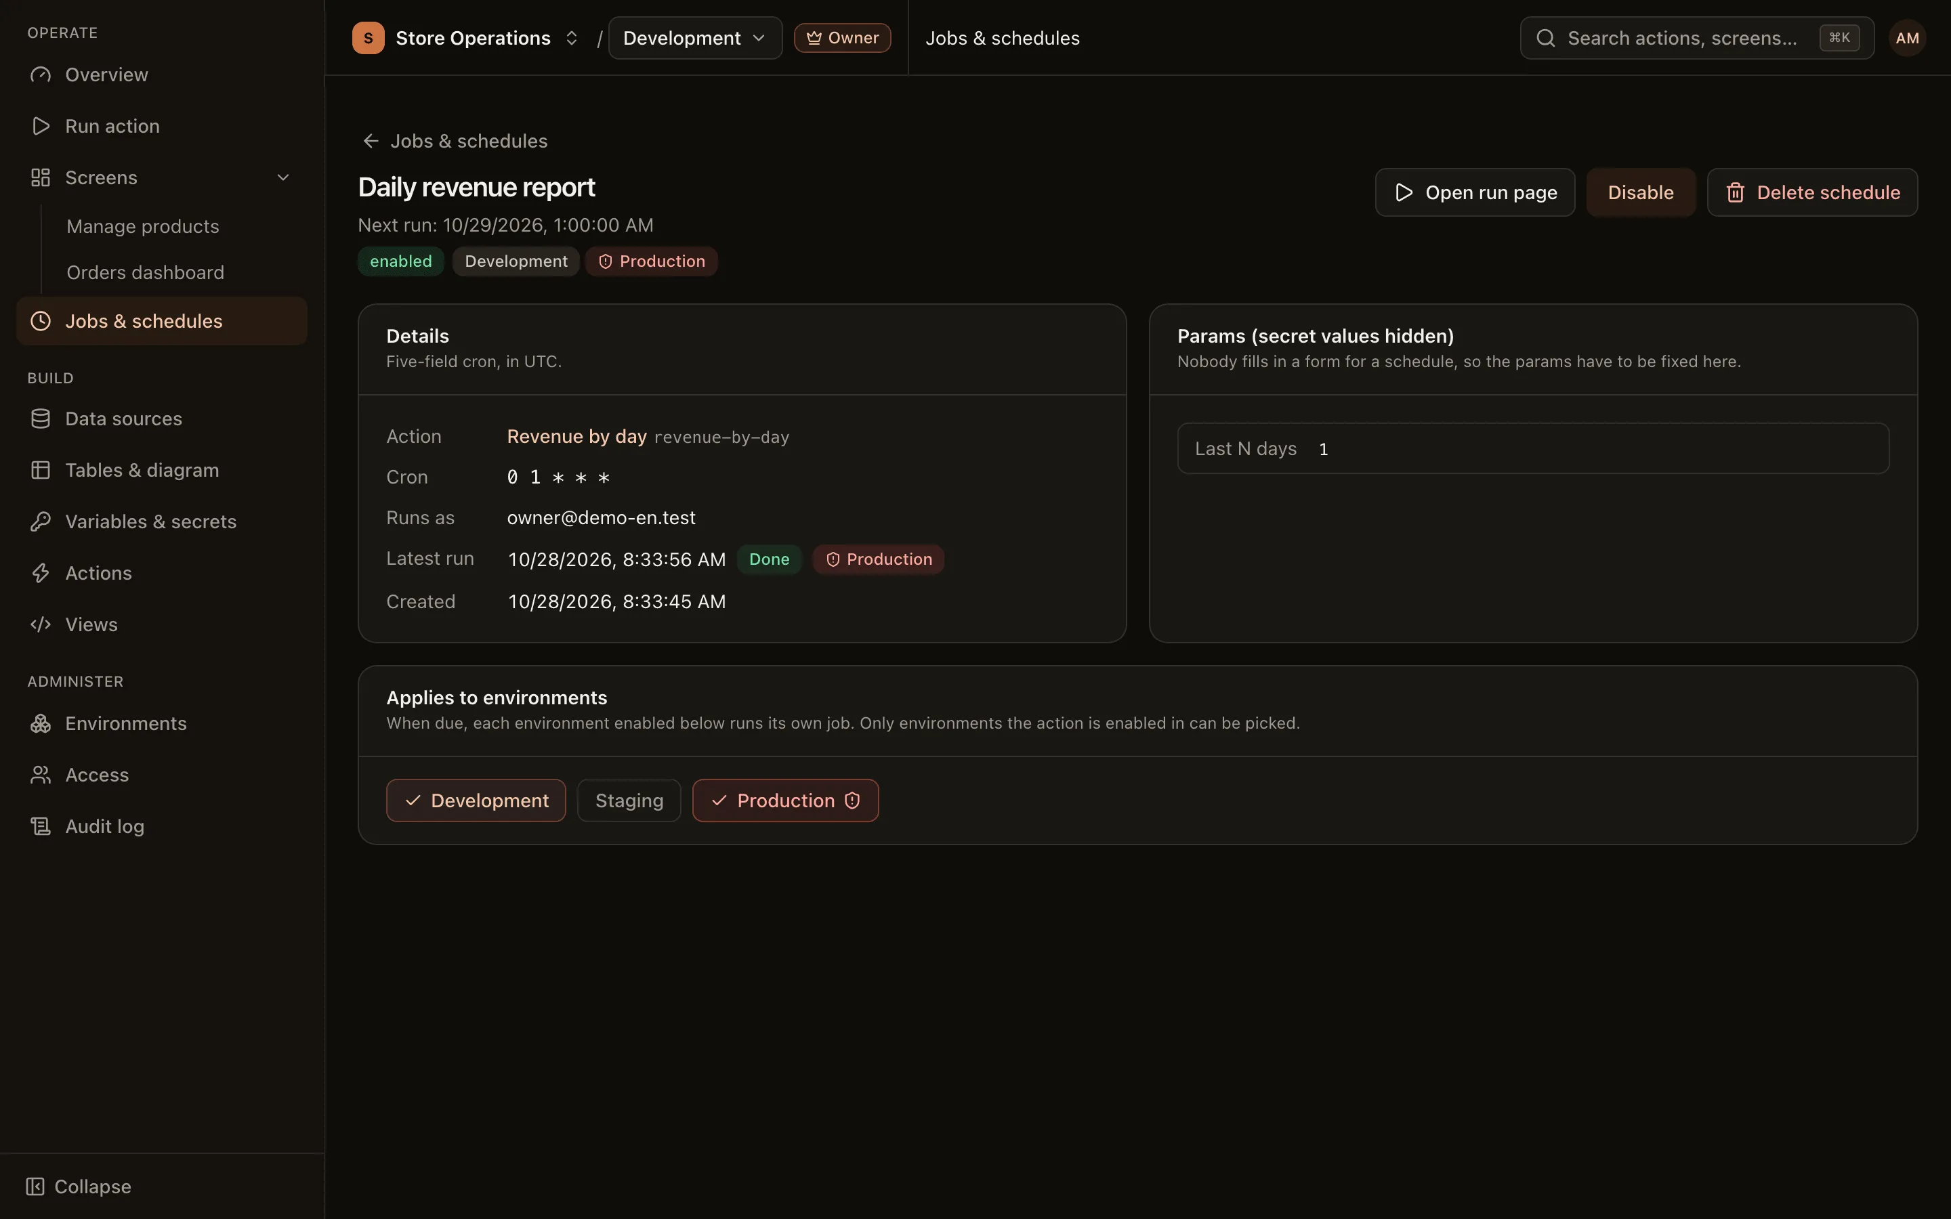
Task: Click the enabled status badge
Action: coord(400,261)
